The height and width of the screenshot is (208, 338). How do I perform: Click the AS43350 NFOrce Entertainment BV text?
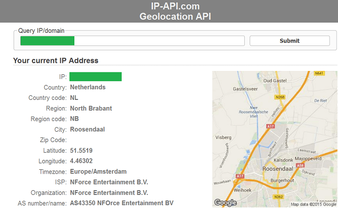(122, 203)
